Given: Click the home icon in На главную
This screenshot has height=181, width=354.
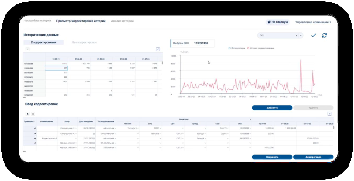Looking at the screenshot, I should pos(269,22).
